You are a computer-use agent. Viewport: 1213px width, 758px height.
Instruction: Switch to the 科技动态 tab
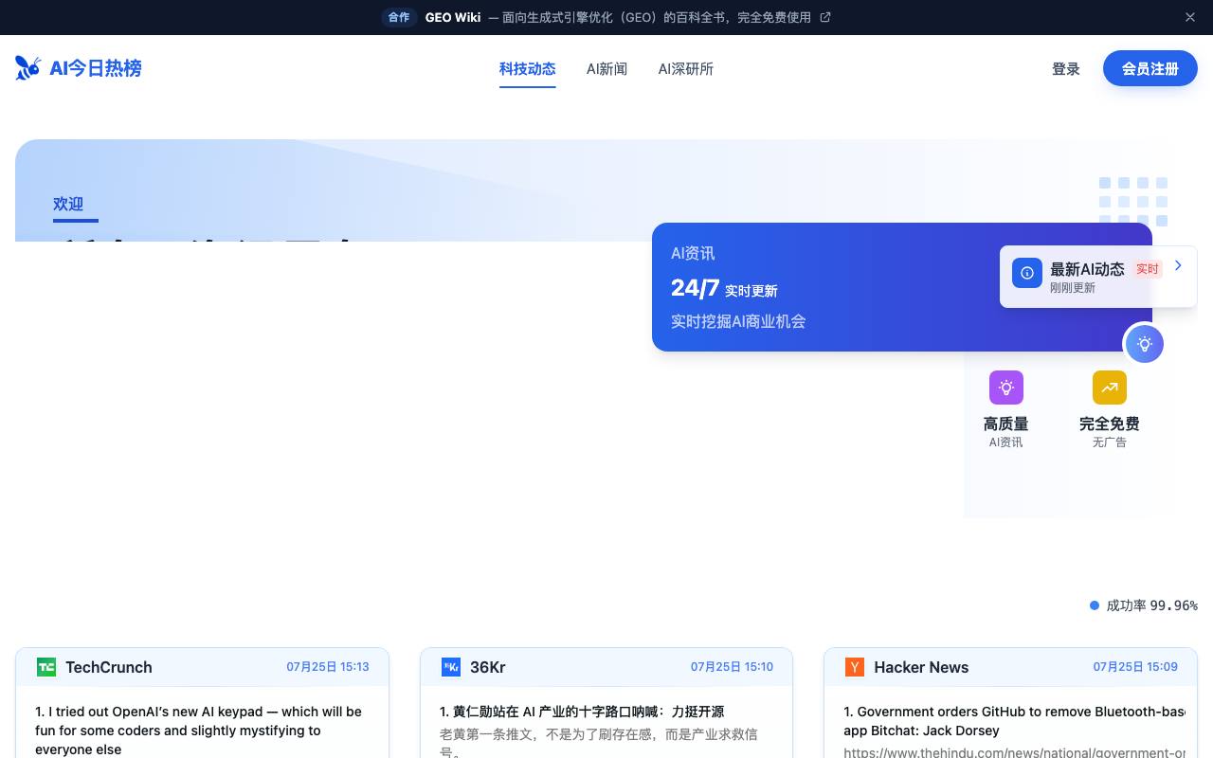coord(528,69)
